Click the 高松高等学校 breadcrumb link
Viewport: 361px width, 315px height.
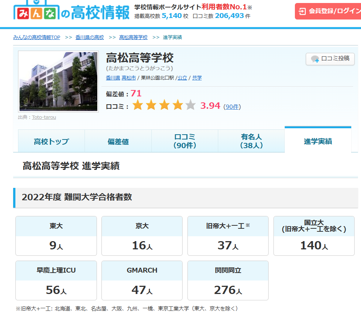pos(133,37)
